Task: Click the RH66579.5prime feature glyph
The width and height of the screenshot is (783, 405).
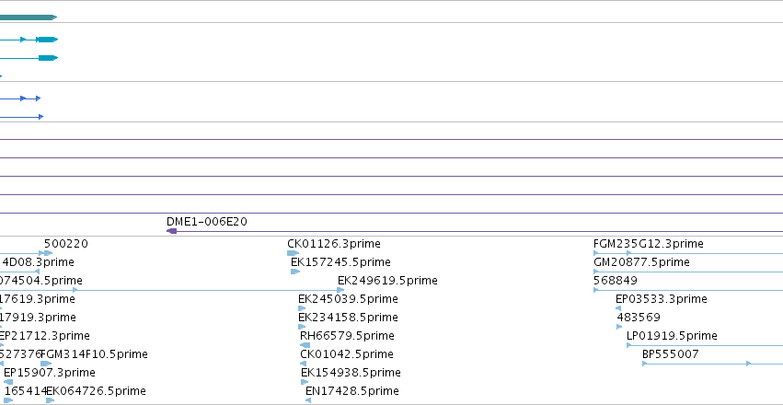Action: pos(305,345)
